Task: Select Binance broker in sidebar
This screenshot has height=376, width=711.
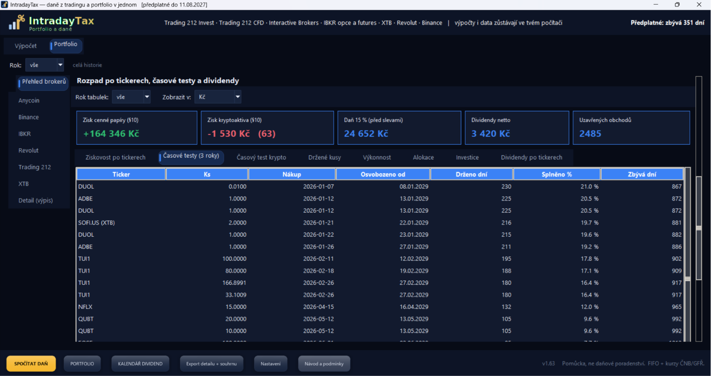Action: (x=29, y=117)
